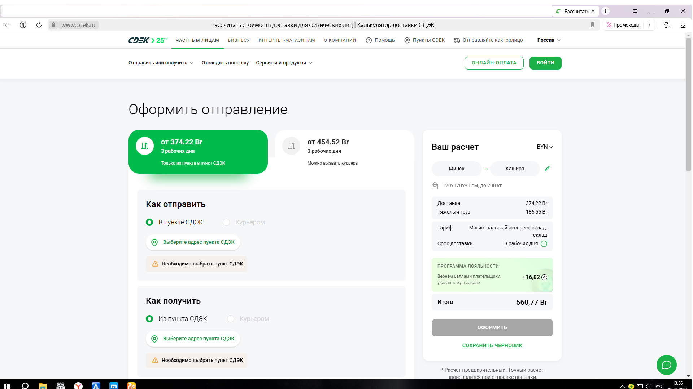
Task: Bookmark this page using the bookmark icon
Action: (592, 25)
